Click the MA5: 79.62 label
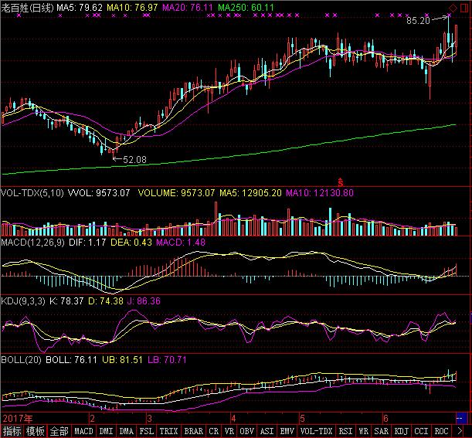Screen dimensions: 472x438 [x=80, y=8]
